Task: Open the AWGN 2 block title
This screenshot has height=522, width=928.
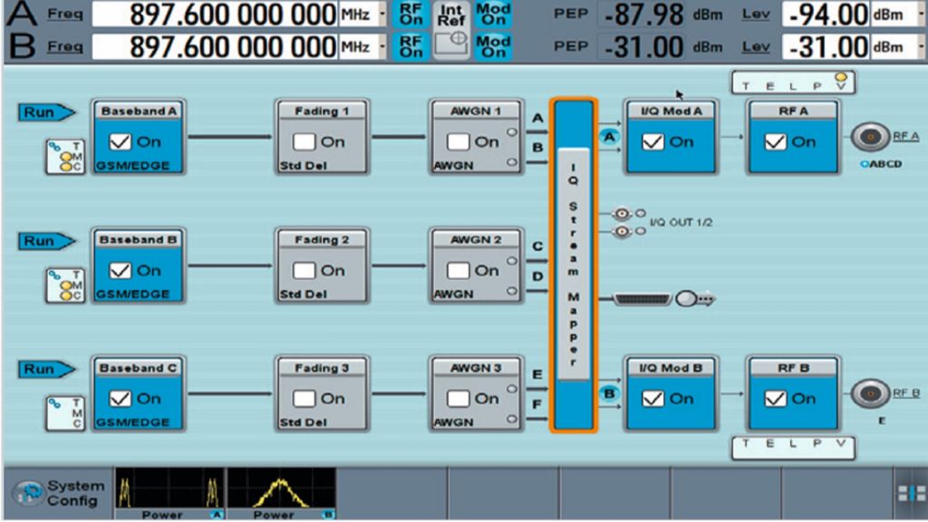Action: (476, 239)
